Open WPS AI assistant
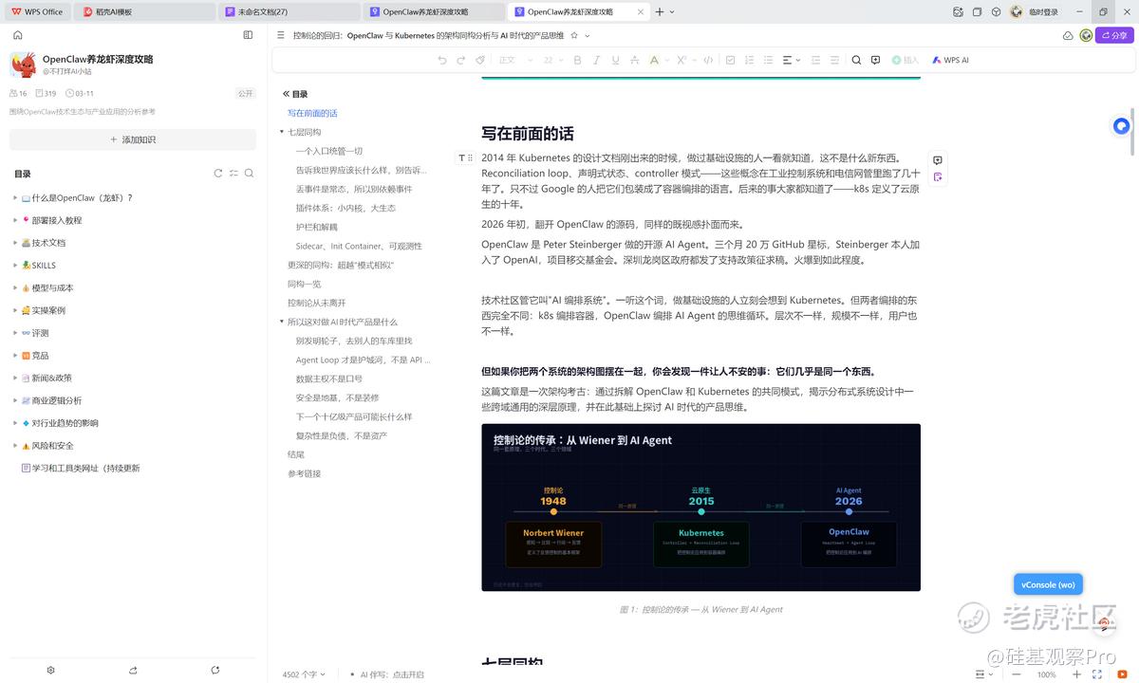 (x=950, y=60)
